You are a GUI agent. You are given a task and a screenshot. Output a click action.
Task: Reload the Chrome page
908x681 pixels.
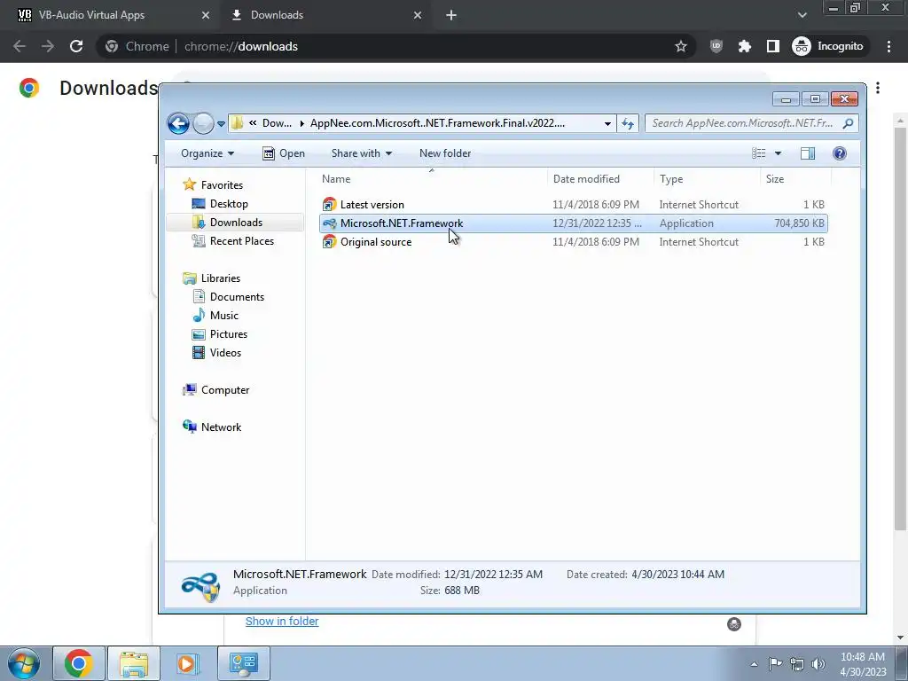pos(76,46)
